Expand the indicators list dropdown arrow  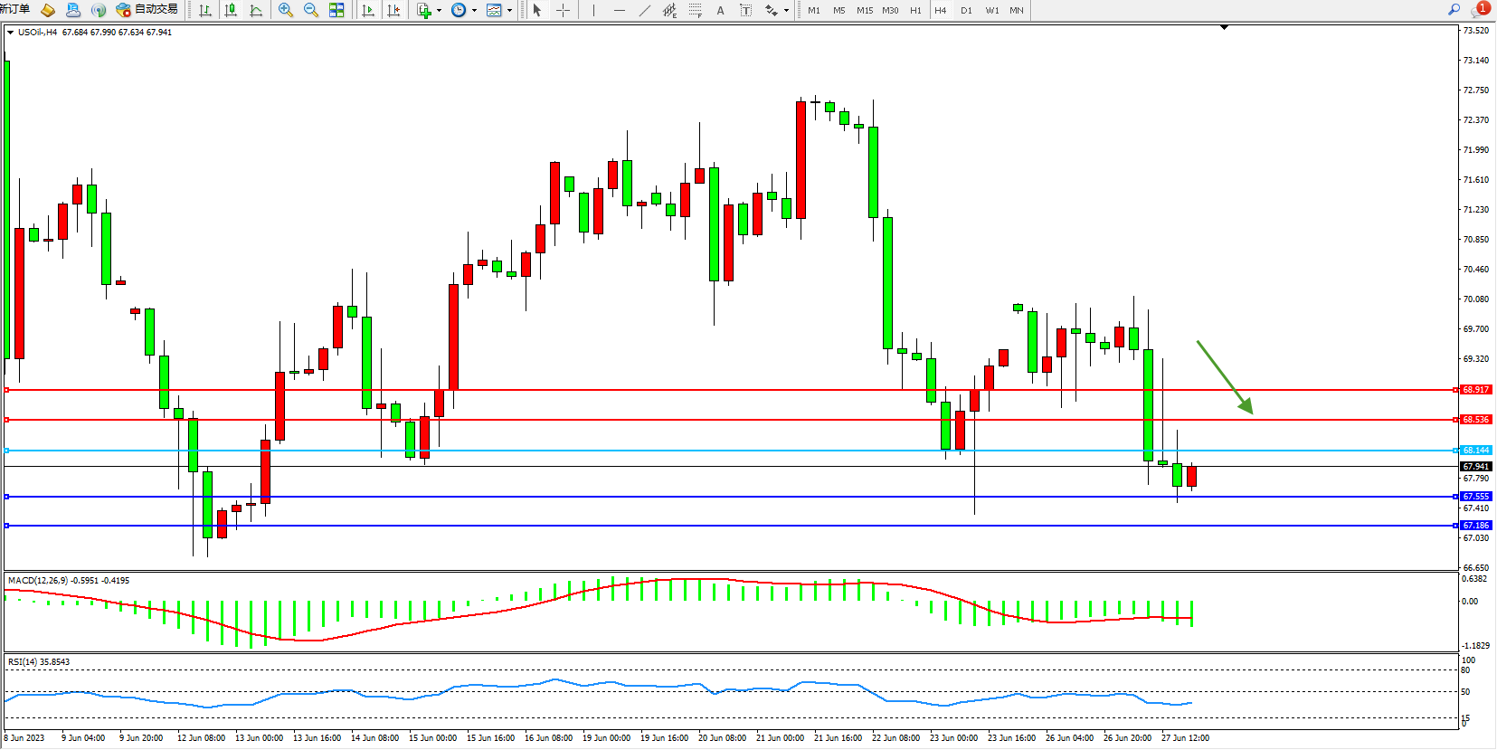coord(439,11)
